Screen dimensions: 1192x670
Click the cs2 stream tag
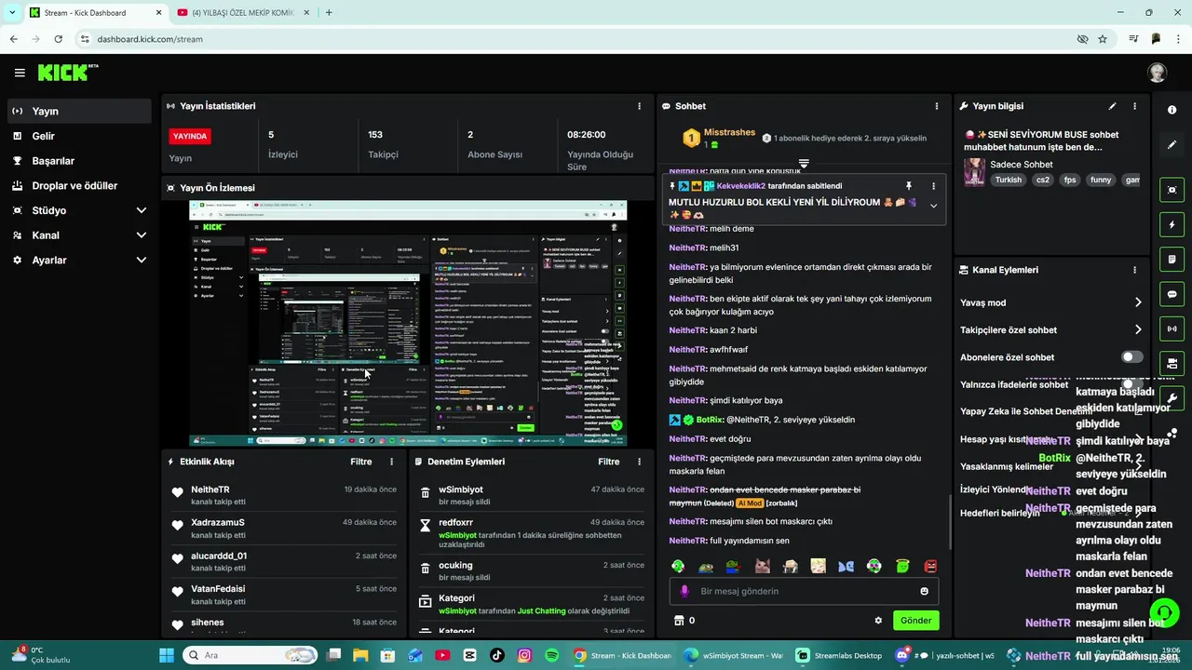coord(1043,180)
